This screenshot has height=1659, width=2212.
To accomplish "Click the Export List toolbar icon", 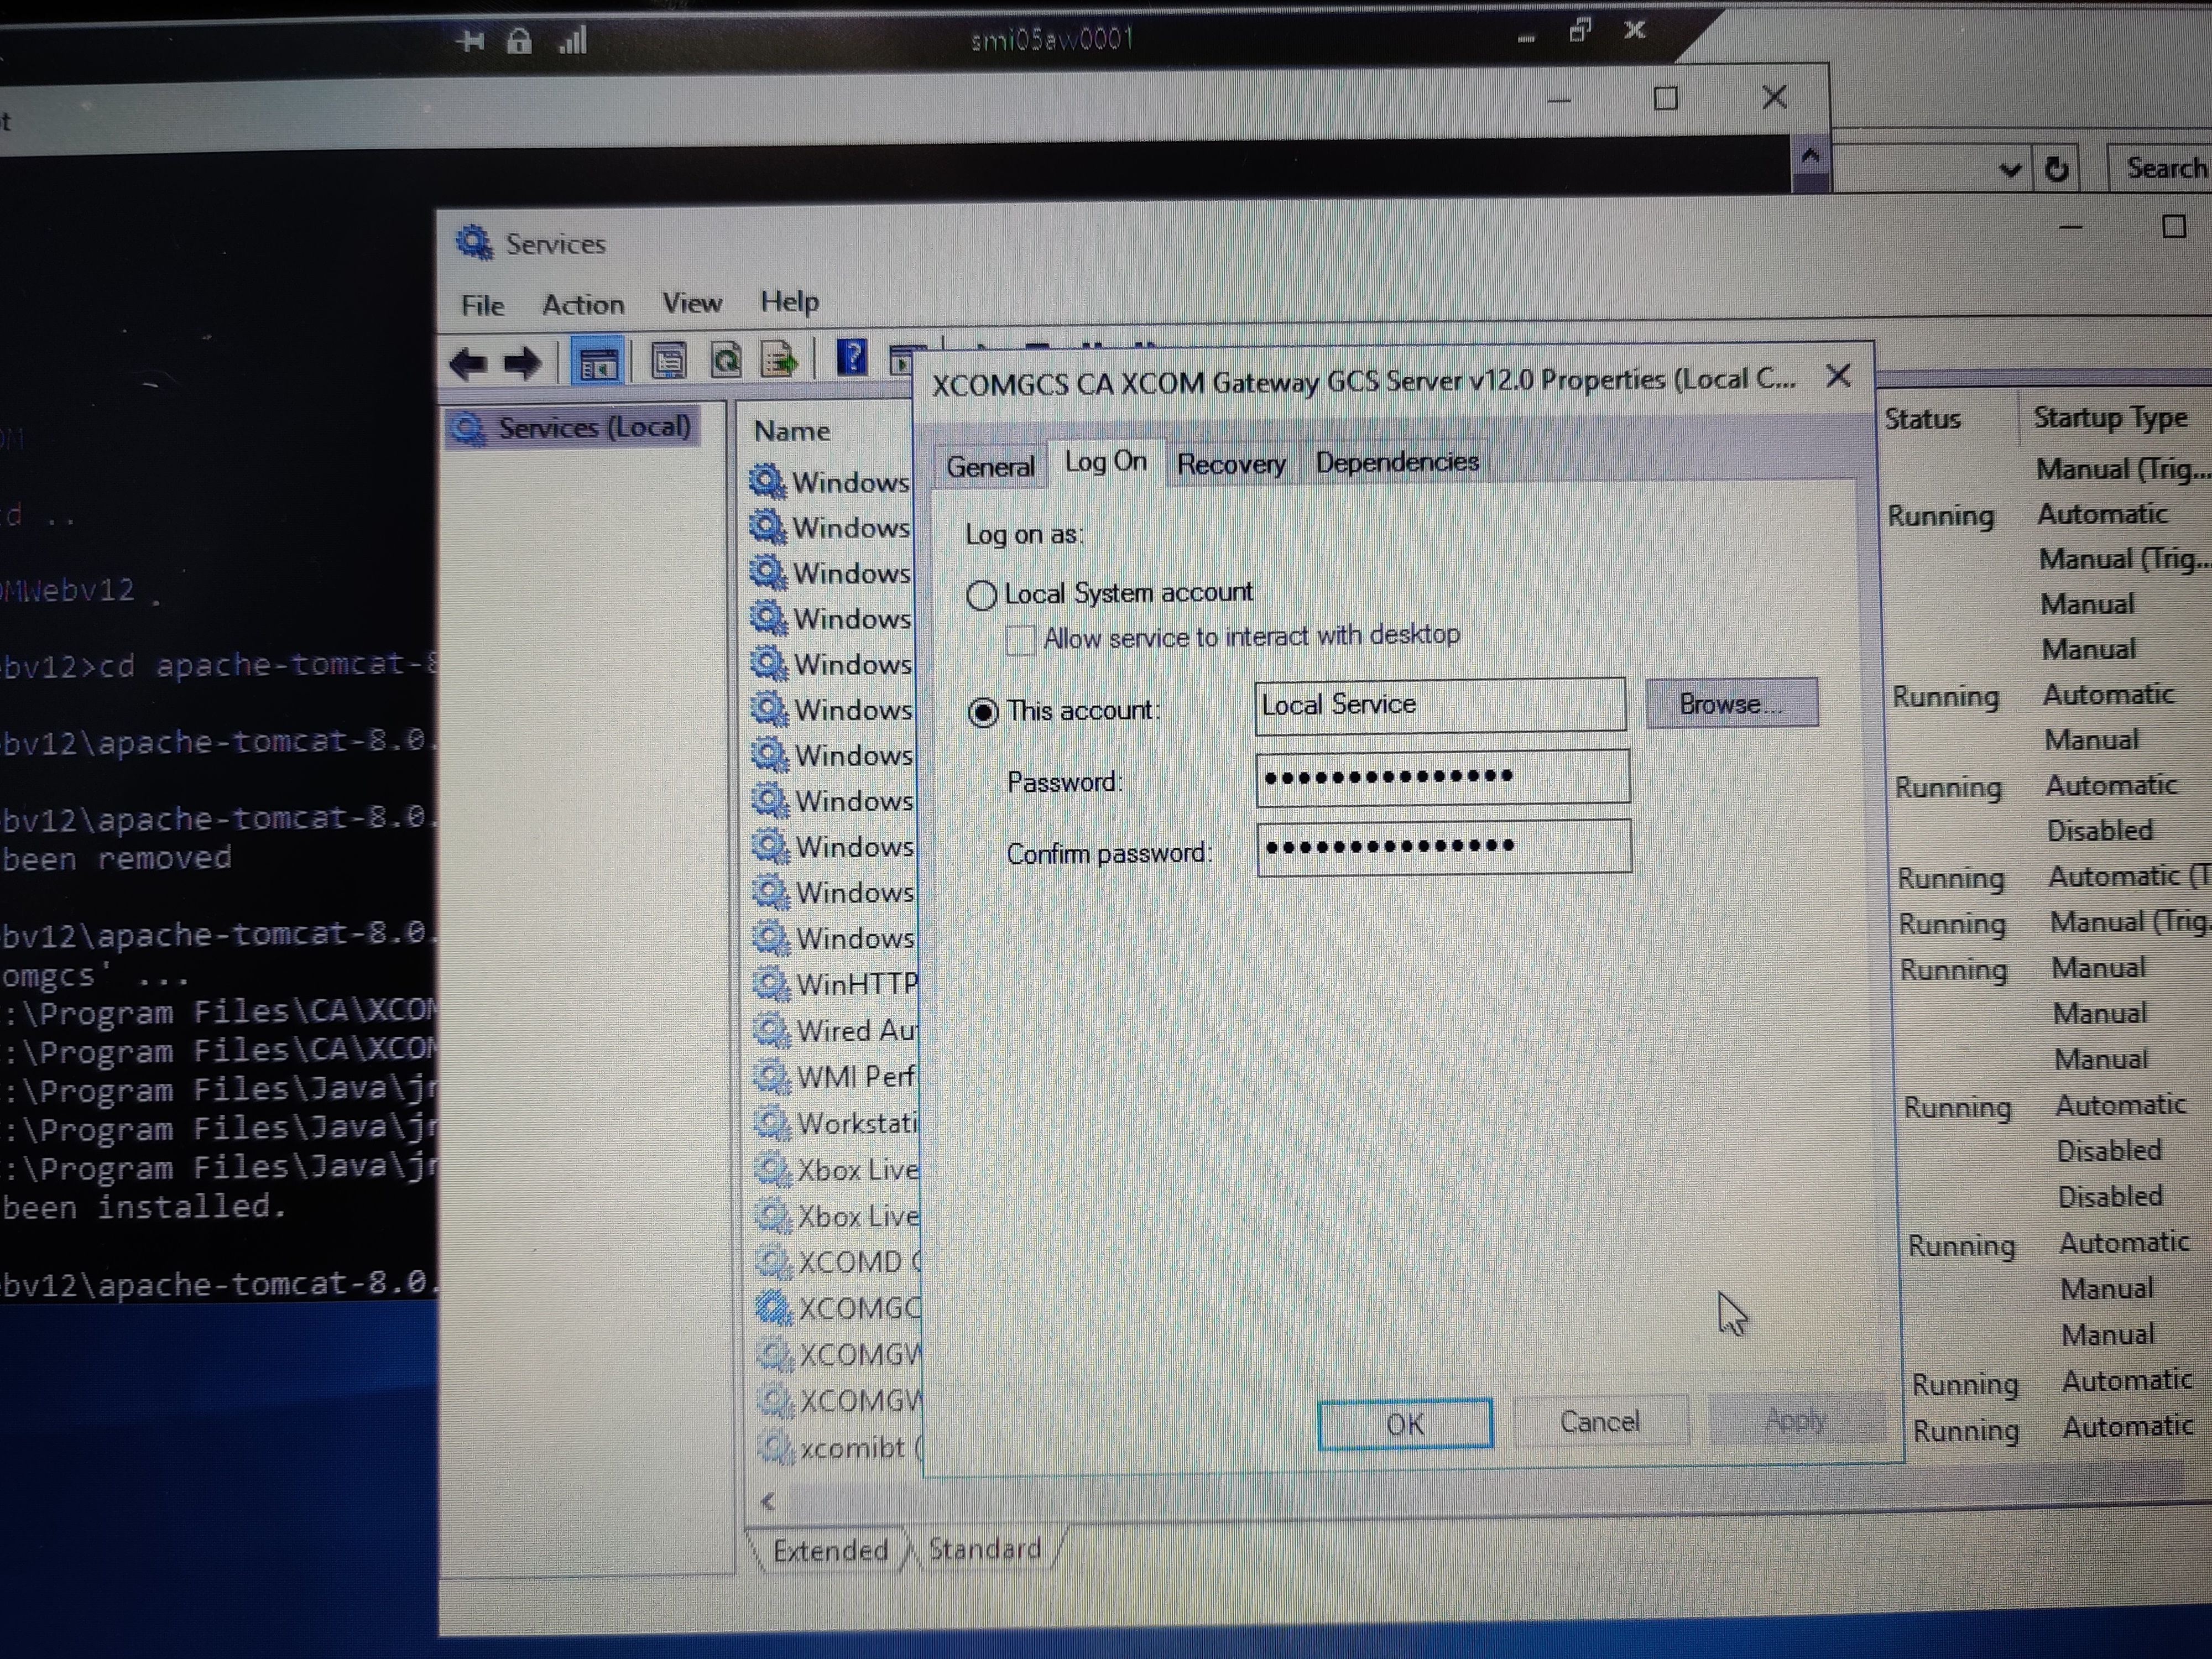I will 780,359.
